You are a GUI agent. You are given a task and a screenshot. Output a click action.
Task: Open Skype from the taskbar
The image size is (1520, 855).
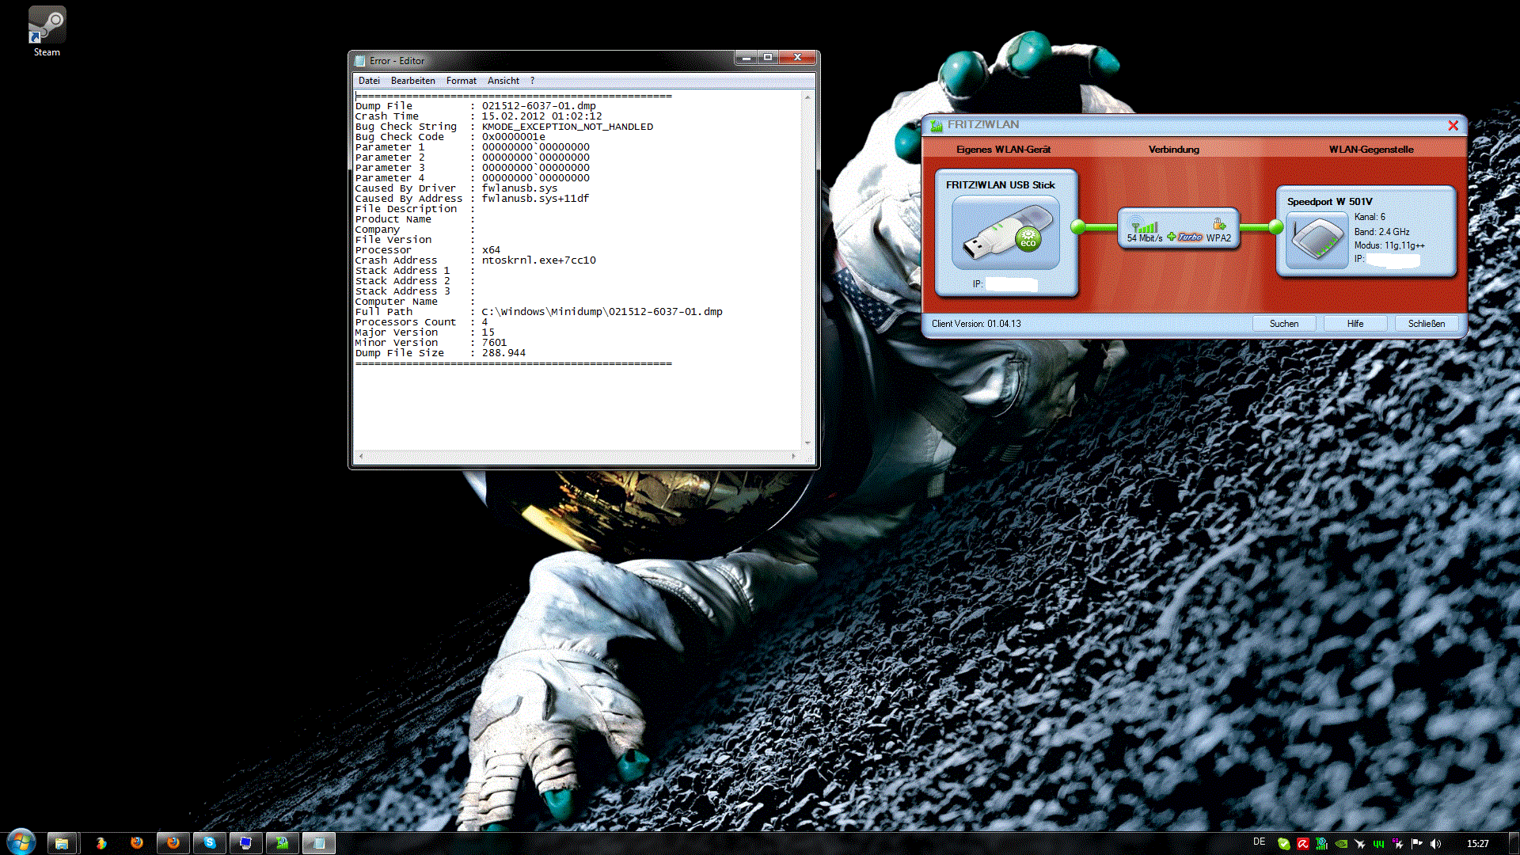point(210,843)
